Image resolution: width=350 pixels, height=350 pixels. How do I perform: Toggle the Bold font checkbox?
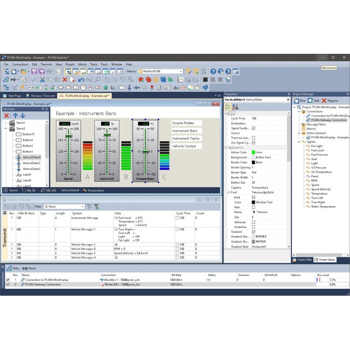coord(254,197)
